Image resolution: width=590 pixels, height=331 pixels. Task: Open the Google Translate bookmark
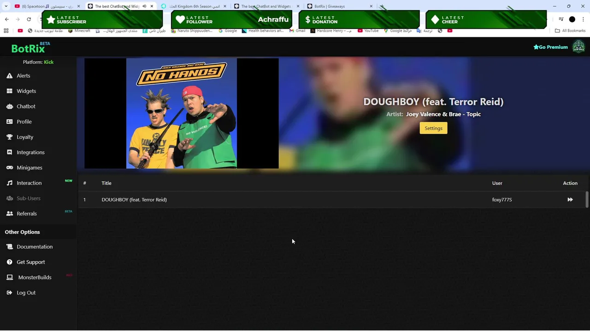[425, 31]
